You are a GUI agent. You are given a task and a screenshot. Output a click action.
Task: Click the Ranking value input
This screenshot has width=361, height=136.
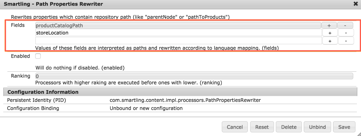tap(194, 76)
